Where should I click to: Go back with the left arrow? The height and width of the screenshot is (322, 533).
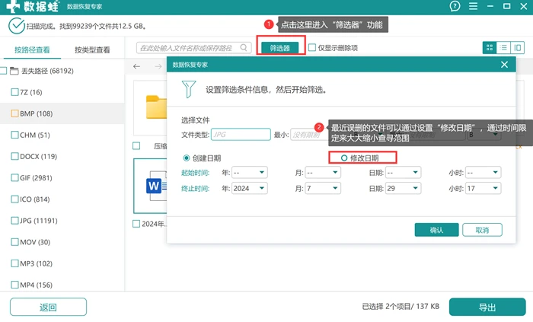pyautogui.click(x=136, y=66)
